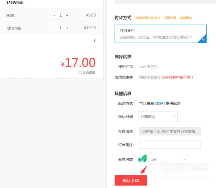Decrease quantity of 2条鸡肉卷

(x=54, y=28)
